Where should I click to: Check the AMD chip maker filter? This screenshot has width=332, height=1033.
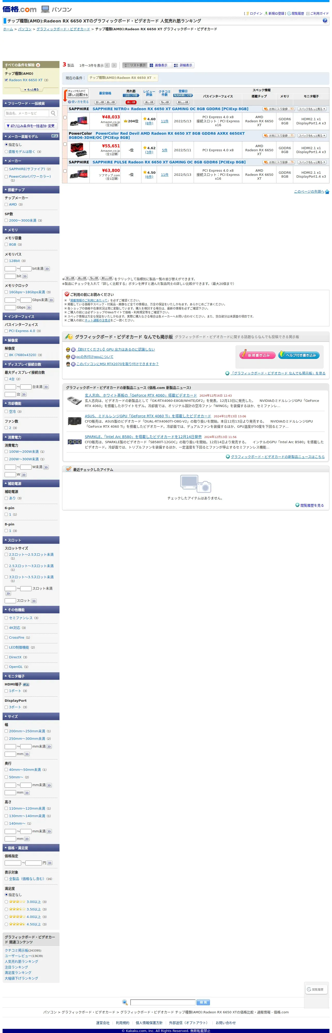[6, 204]
